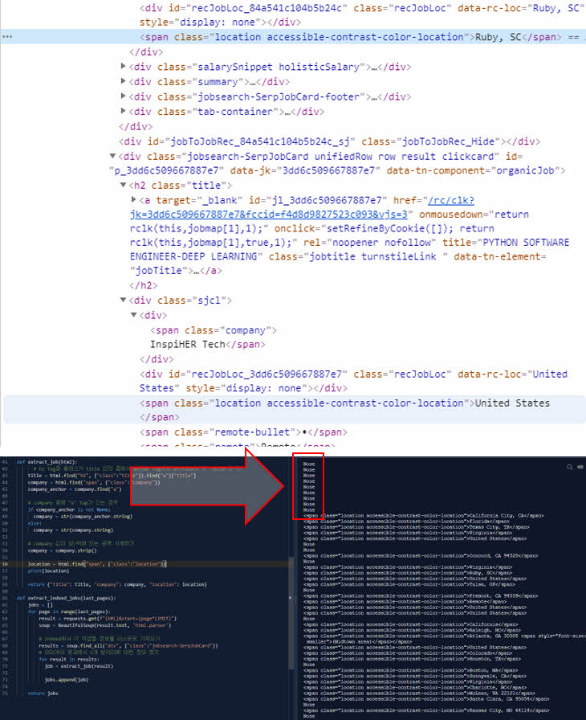
Task: Click the return title company location line
Action: [117, 584]
